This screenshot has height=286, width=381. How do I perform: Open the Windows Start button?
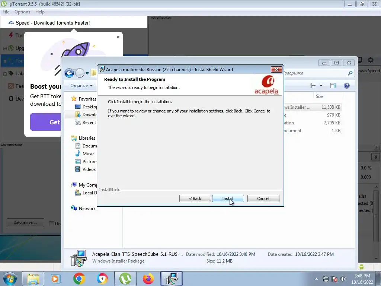[x=10, y=279]
